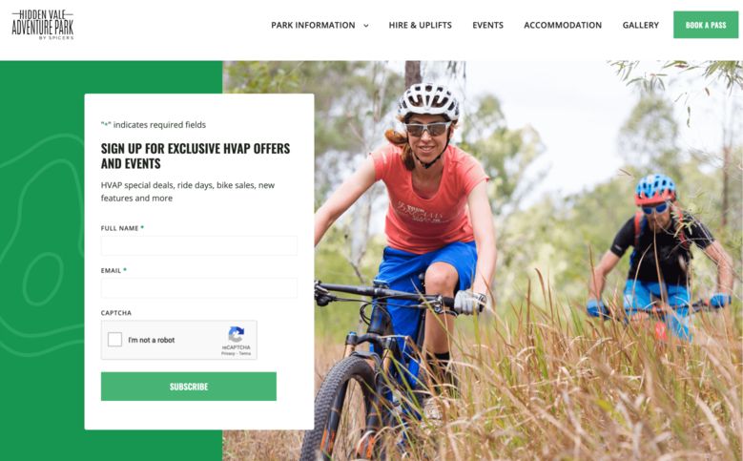Screen dimensions: 743x461
Task: Click the I'm not a robot label
Action: point(151,340)
